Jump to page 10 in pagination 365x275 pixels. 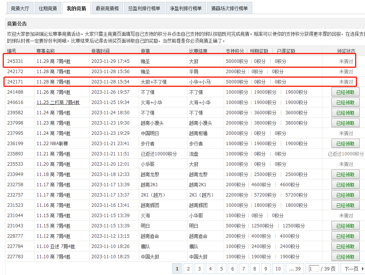[x=278, y=269]
